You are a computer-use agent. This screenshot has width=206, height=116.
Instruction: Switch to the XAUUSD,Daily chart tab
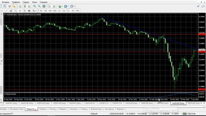coord(131,103)
